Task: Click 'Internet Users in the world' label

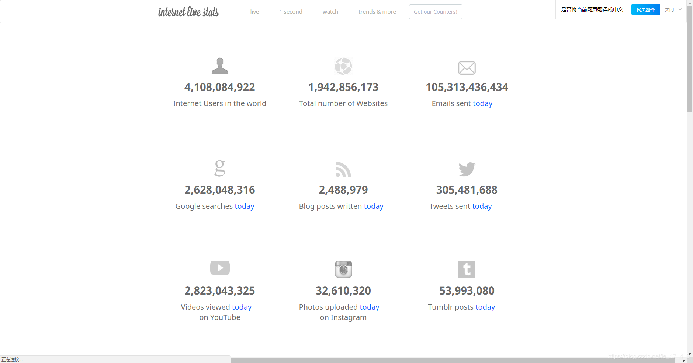Action: tap(220, 103)
